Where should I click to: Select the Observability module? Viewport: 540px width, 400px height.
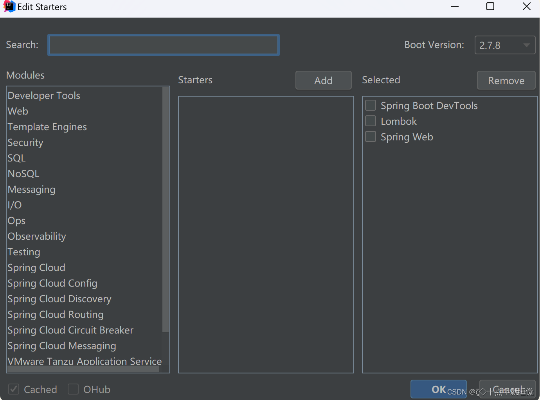85,236
